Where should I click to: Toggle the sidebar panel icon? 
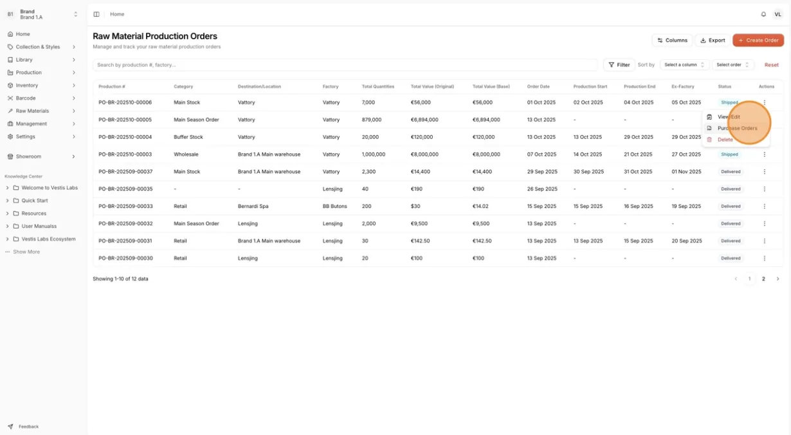tap(96, 14)
